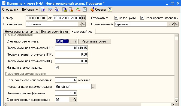Click the Счет начисления амортизации field 05
The width and height of the screenshot is (181, 106).
(62, 100)
